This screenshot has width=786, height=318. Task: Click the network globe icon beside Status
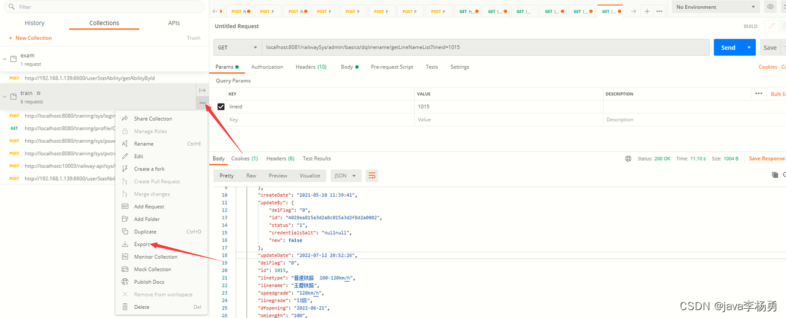click(x=628, y=159)
